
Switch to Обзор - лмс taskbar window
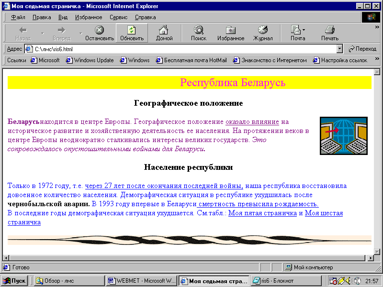pyautogui.click(x=69, y=281)
